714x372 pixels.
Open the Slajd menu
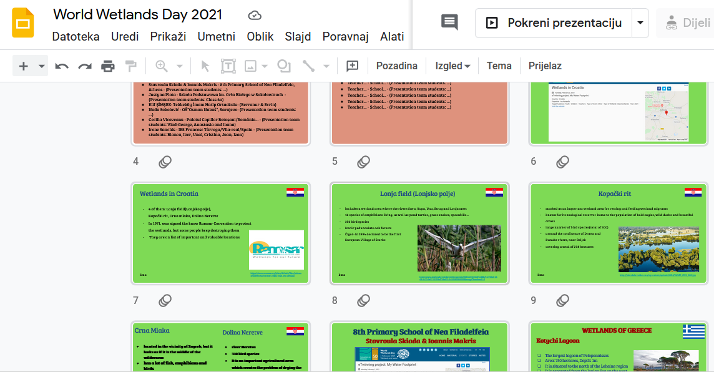(298, 36)
